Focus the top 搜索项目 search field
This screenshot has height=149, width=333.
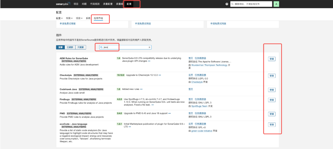(x=251, y=4)
